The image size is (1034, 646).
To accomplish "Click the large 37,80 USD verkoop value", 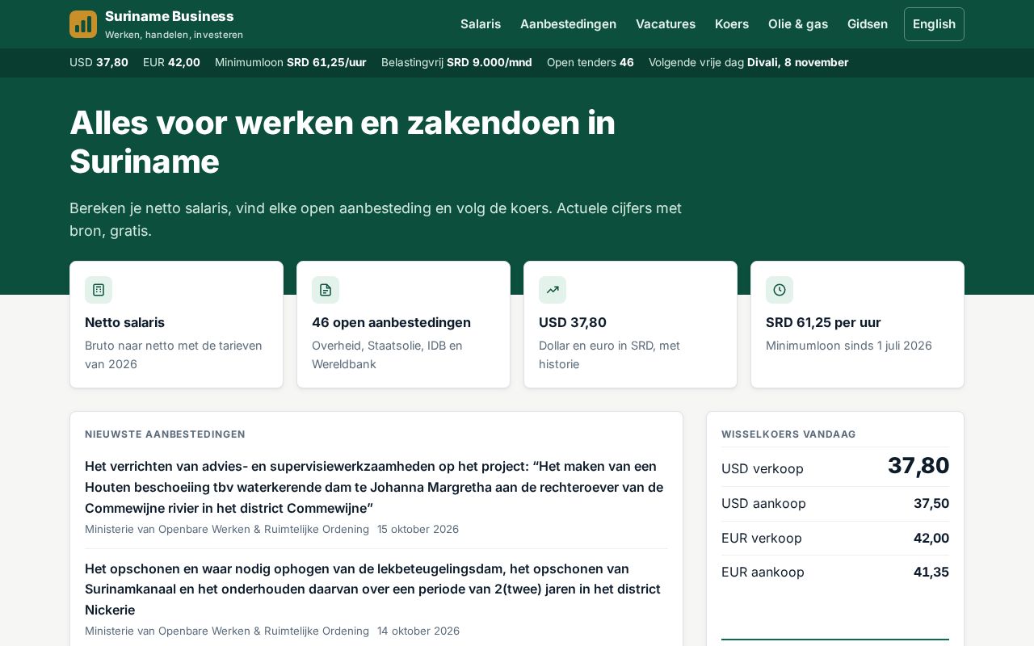I will coord(918,466).
